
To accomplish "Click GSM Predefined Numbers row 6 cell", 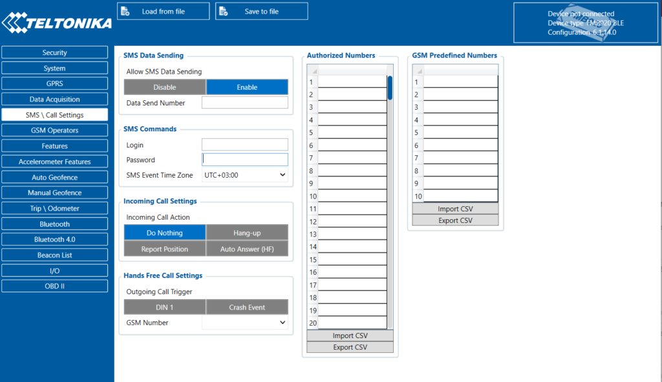I will point(460,145).
